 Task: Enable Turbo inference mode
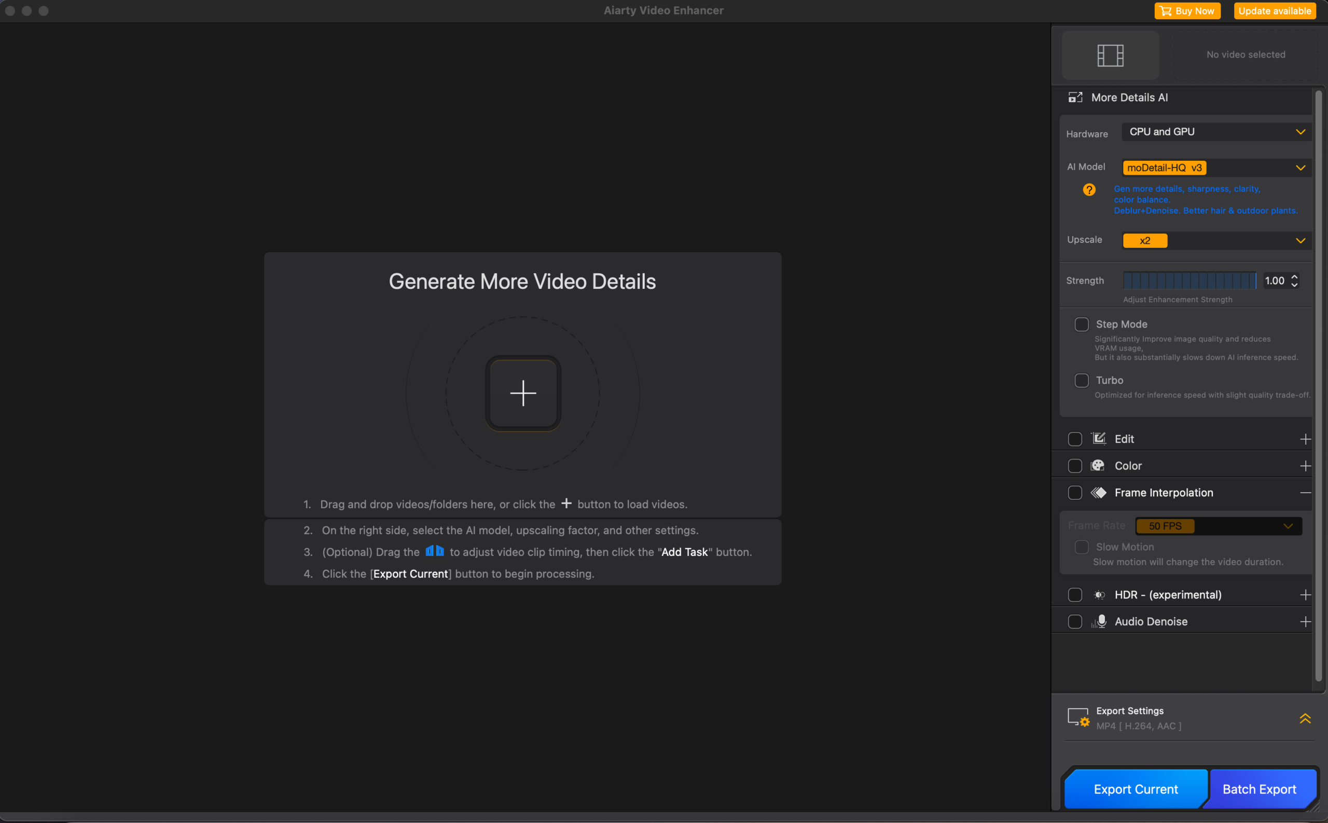[1082, 381]
